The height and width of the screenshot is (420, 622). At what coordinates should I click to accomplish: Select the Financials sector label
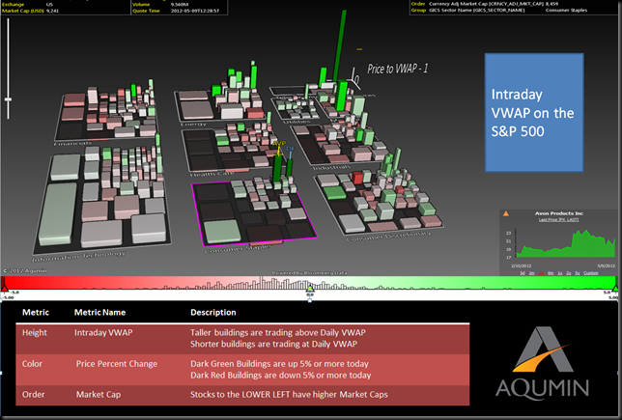tap(72, 143)
